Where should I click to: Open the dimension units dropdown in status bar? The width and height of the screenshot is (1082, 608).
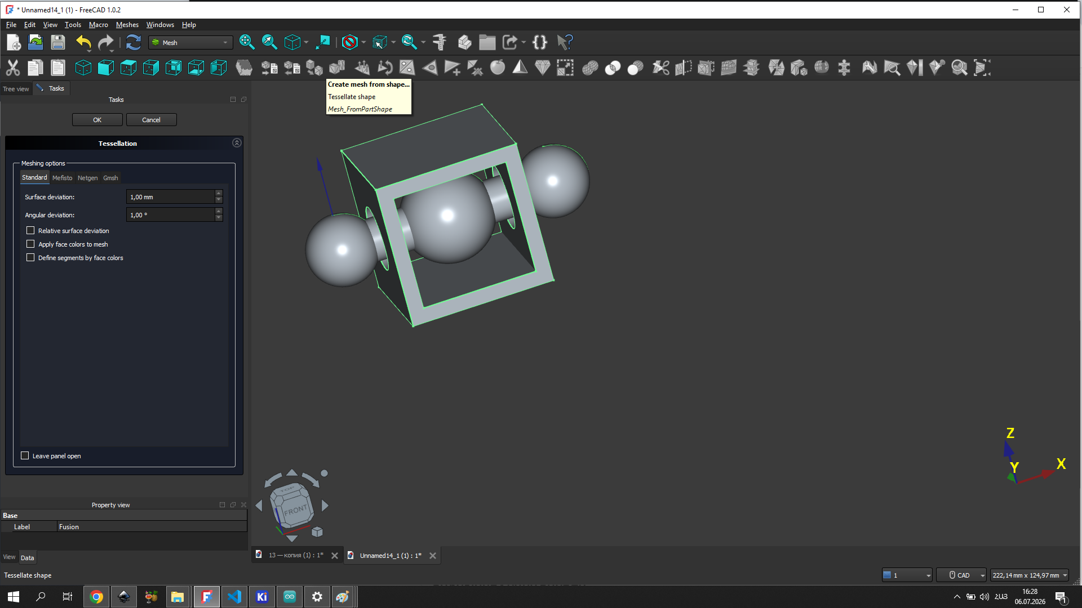pos(1029,575)
